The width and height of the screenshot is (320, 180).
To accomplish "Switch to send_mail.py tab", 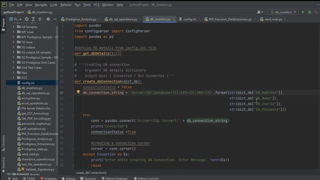I will pos(273,19).
